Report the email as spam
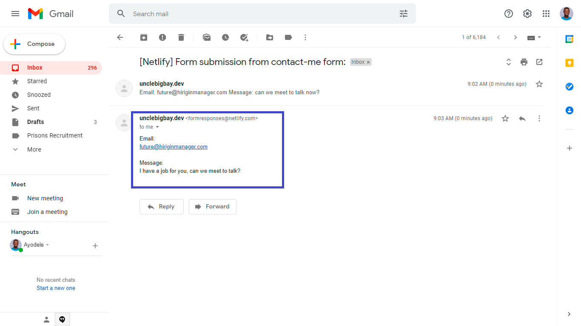581x326 pixels. [162, 37]
